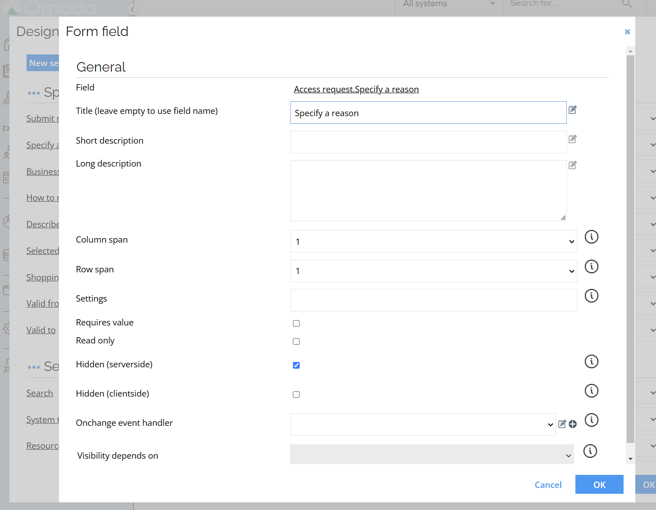Screen dimensions: 656x510
Task: Click the Long description textarea
Action: pyautogui.click(x=428, y=191)
